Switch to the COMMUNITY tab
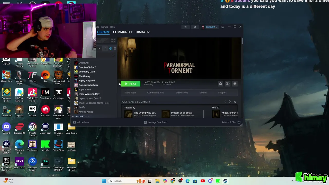This screenshot has height=185, width=329. (123, 32)
